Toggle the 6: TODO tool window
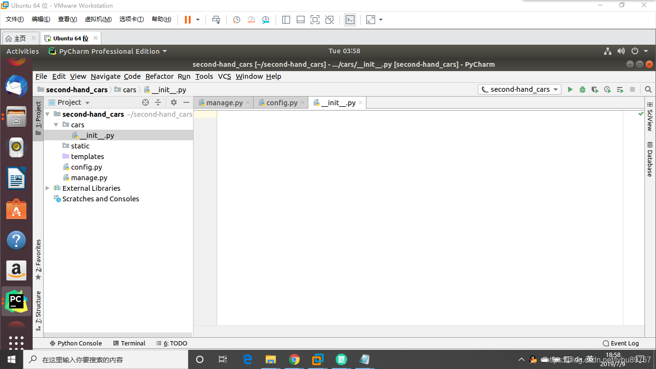This screenshot has height=369, width=656. pyautogui.click(x=172, y=343)
